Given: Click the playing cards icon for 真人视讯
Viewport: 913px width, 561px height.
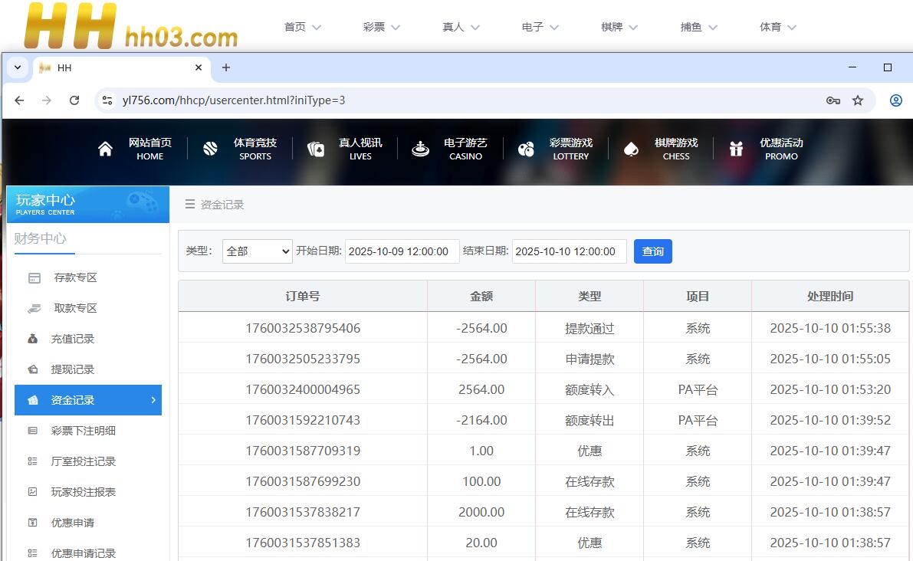Looking at the screenshot, I should point(316,149).
